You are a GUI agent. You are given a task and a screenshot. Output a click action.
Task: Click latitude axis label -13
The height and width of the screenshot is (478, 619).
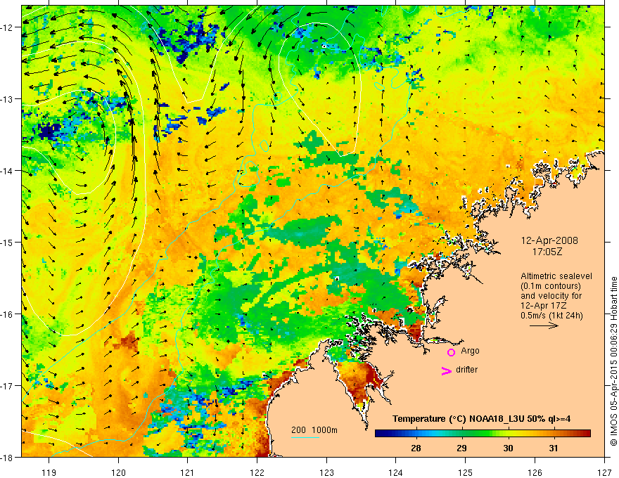point(7,99)
